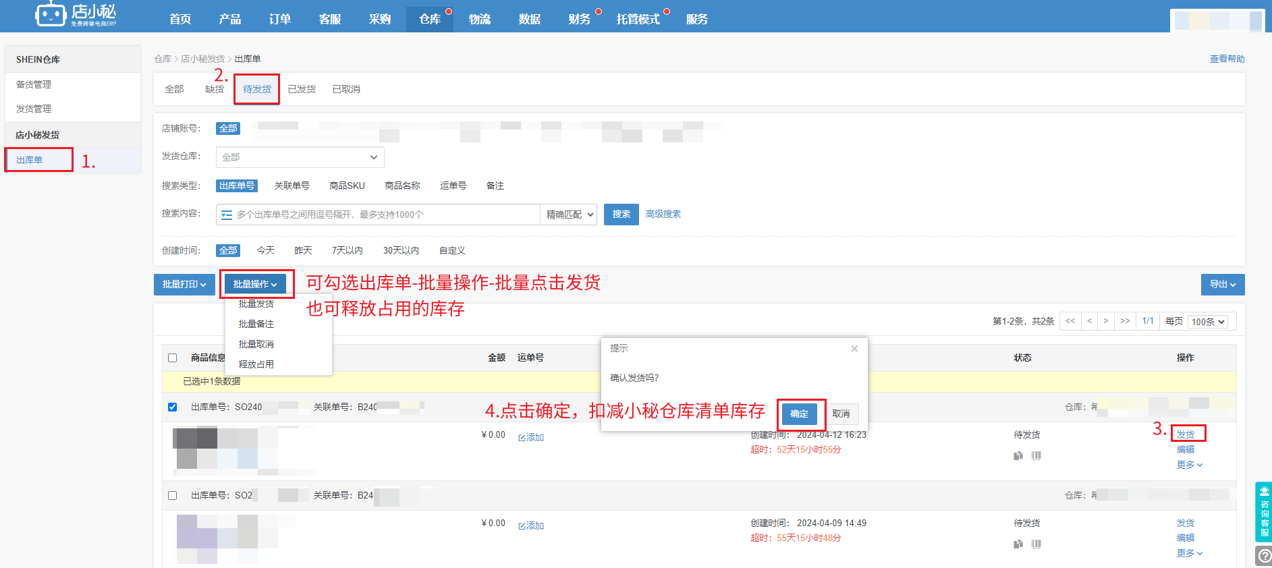Viewport: 1272px width, 568px height.
Task: Select 商品SKU as the search type
Action: click(x=347, y=186)
